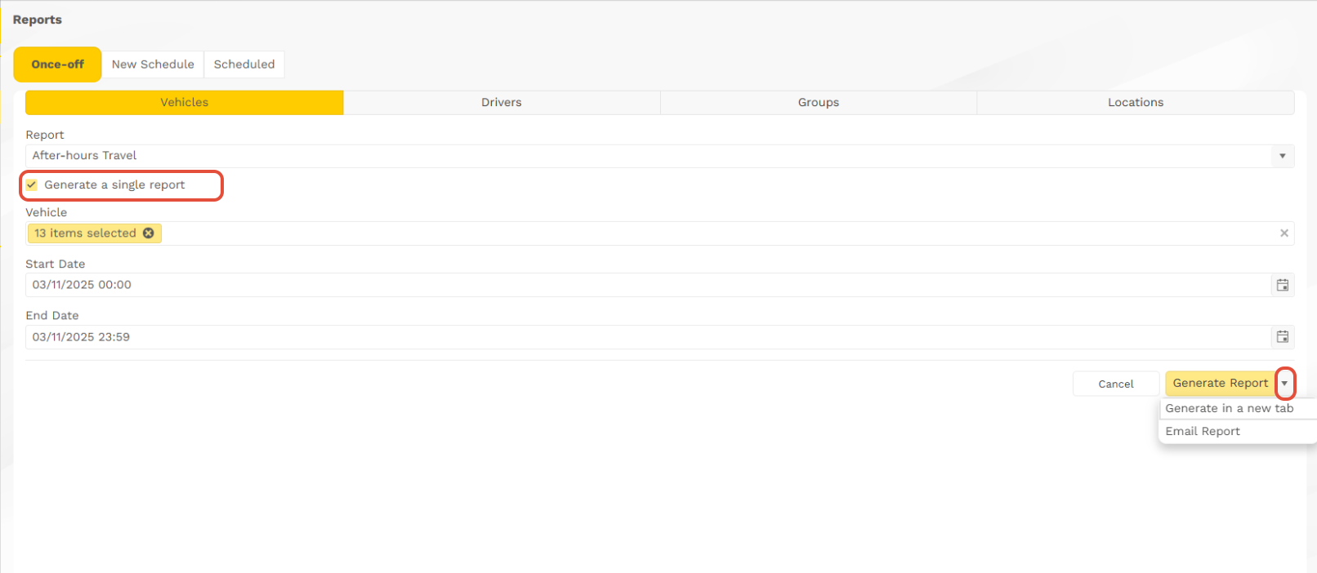1317x573 pixels.
Task: Open the Start Date calendar picker icon
Action: point(1283,285)
